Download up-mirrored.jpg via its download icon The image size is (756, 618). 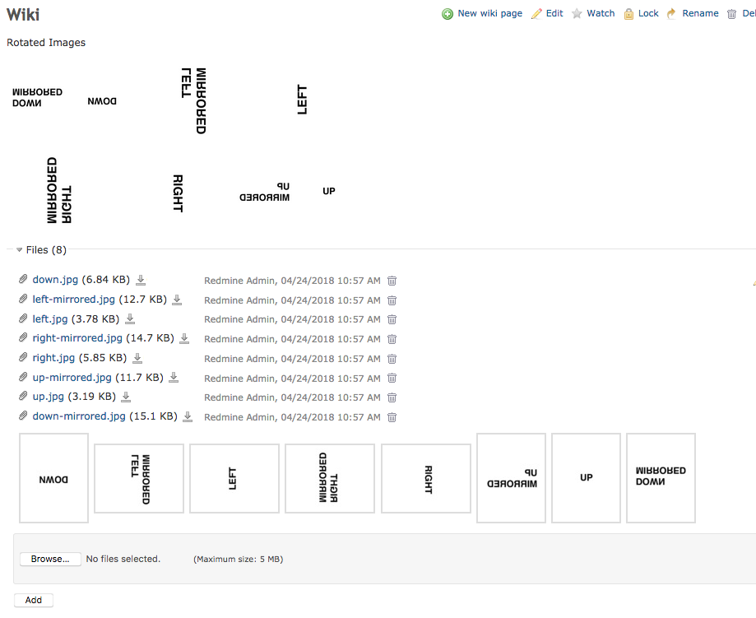point(174,378)
